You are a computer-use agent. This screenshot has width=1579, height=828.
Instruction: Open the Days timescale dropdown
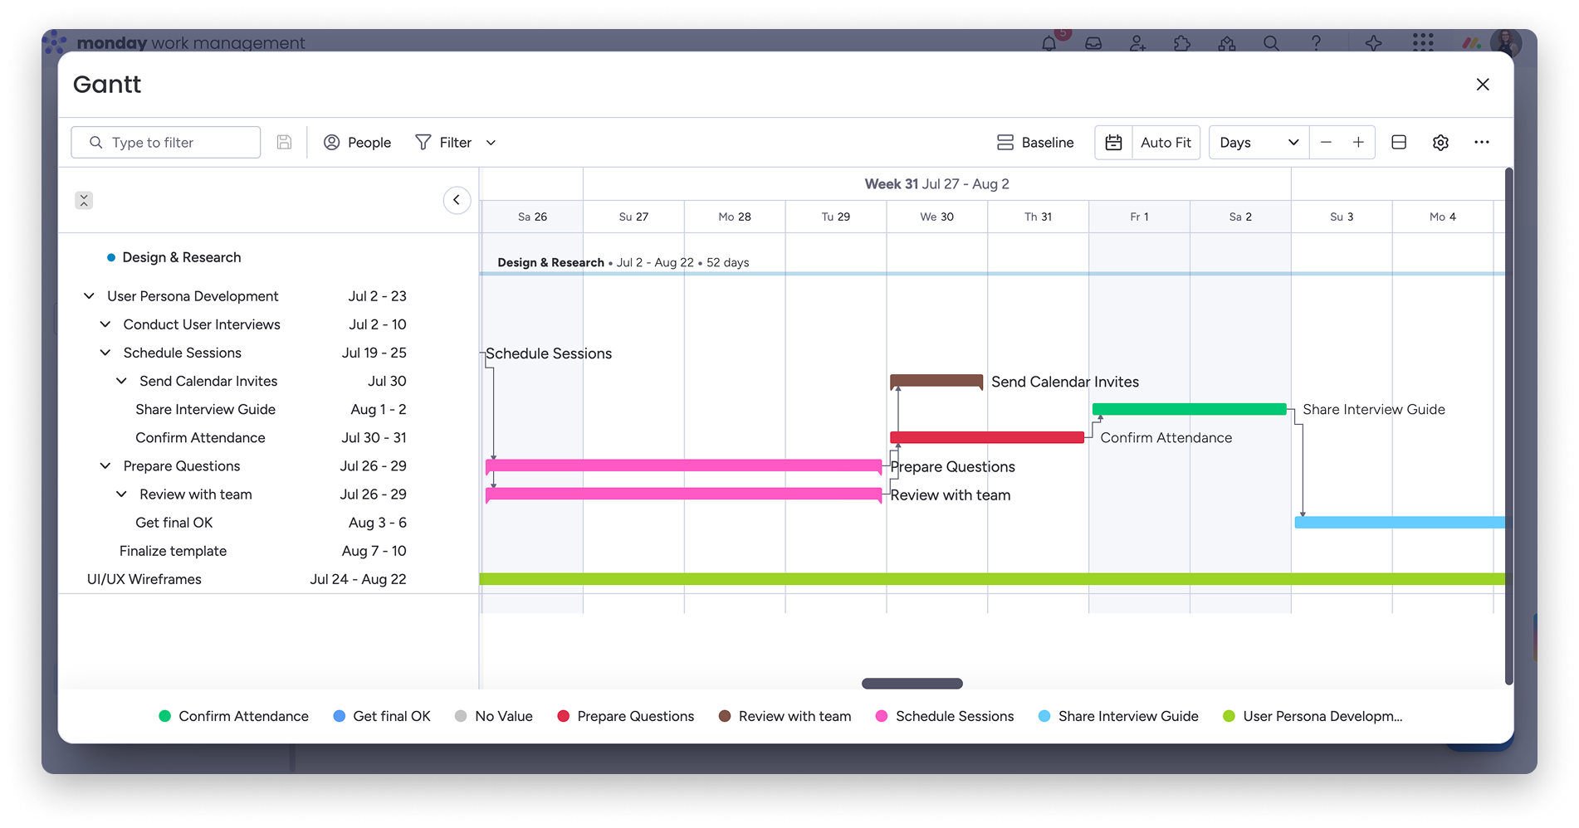(1259, 143)
